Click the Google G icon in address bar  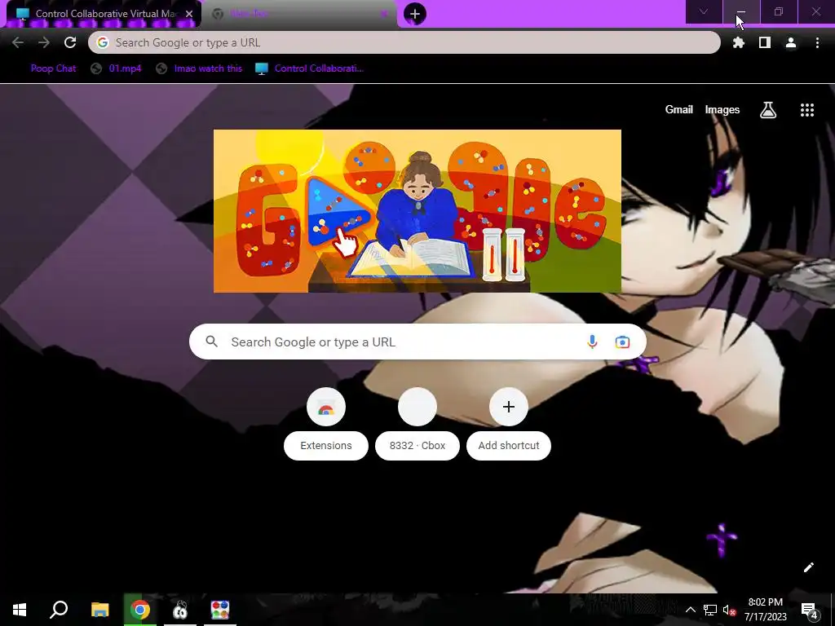click(x=103, y=42)
